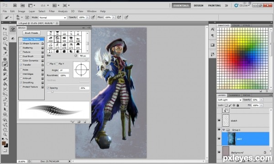274x164 pixels.
Task: Hide the sketch layer
Action: click(x=219, y=120)
